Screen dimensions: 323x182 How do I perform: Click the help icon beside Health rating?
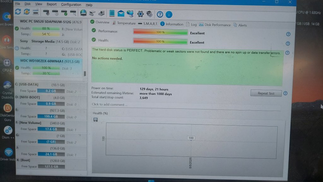(288, 44)
